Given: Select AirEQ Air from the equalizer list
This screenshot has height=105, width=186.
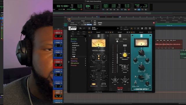Looking at the screenshot, I should point(75,43).
